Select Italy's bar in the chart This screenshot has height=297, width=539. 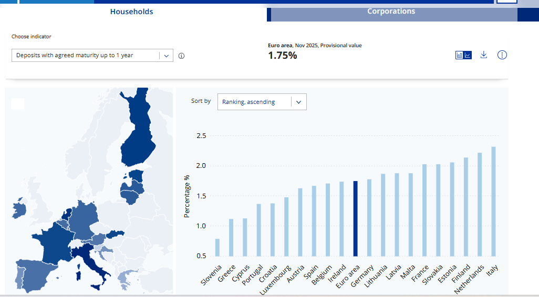point(493,201)
